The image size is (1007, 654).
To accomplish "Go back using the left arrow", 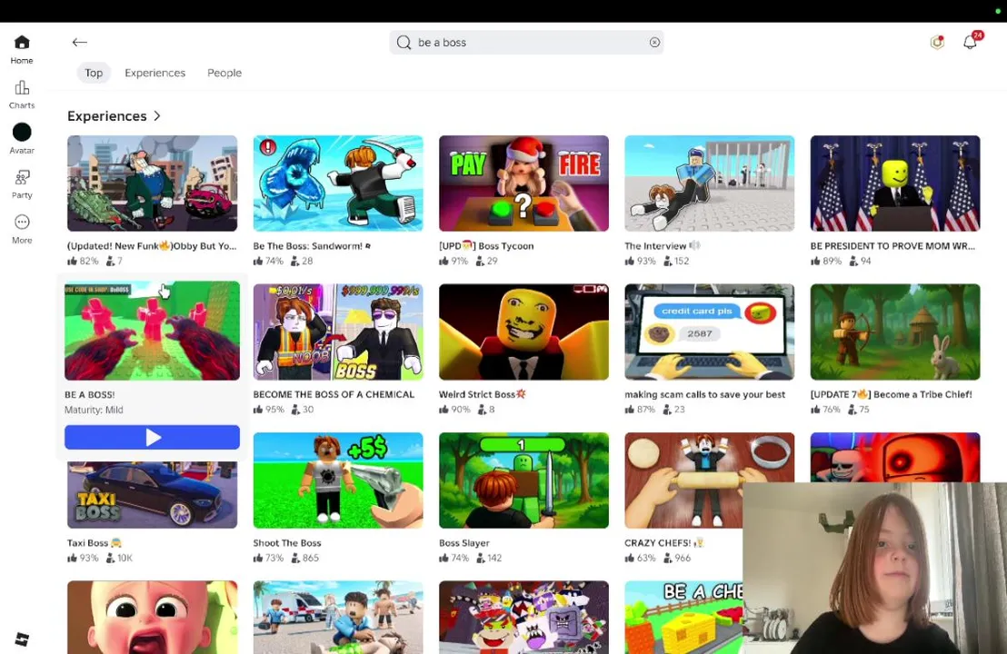I will coord(80,43).
